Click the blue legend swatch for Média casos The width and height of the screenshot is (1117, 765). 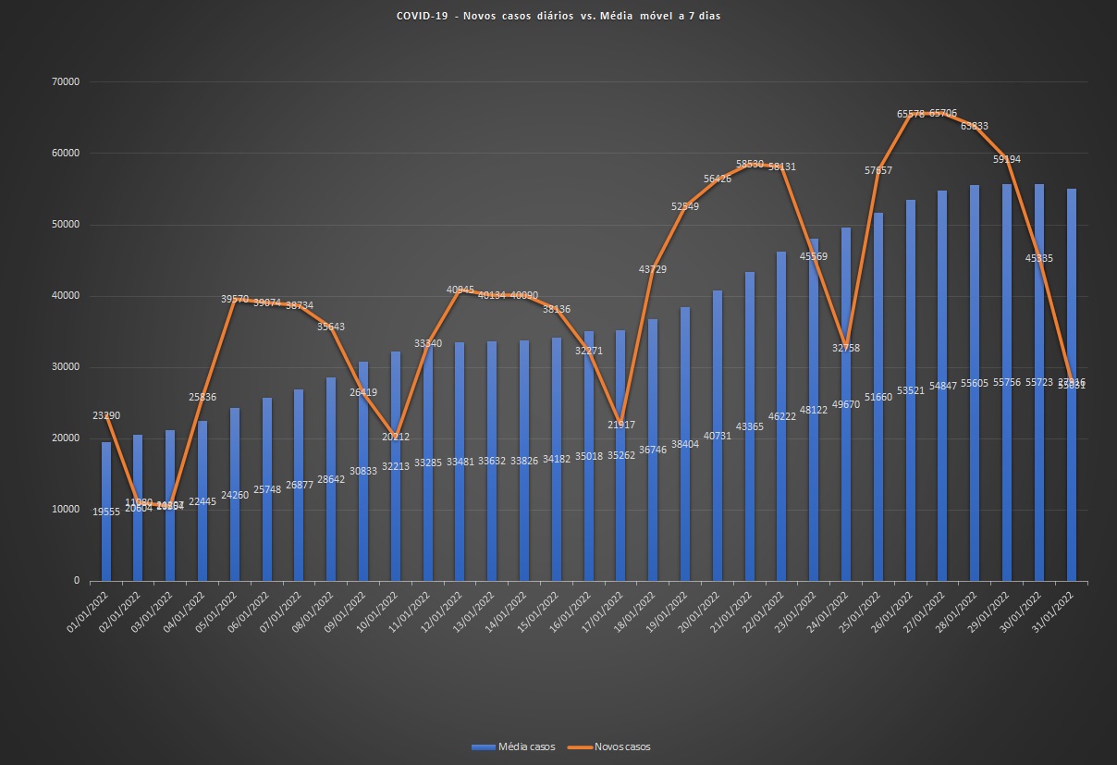click(483, 746)
